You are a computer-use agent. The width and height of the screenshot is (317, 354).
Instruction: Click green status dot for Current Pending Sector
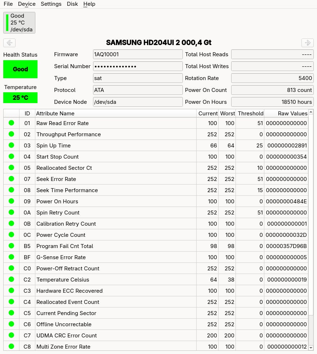pos(11,313)
